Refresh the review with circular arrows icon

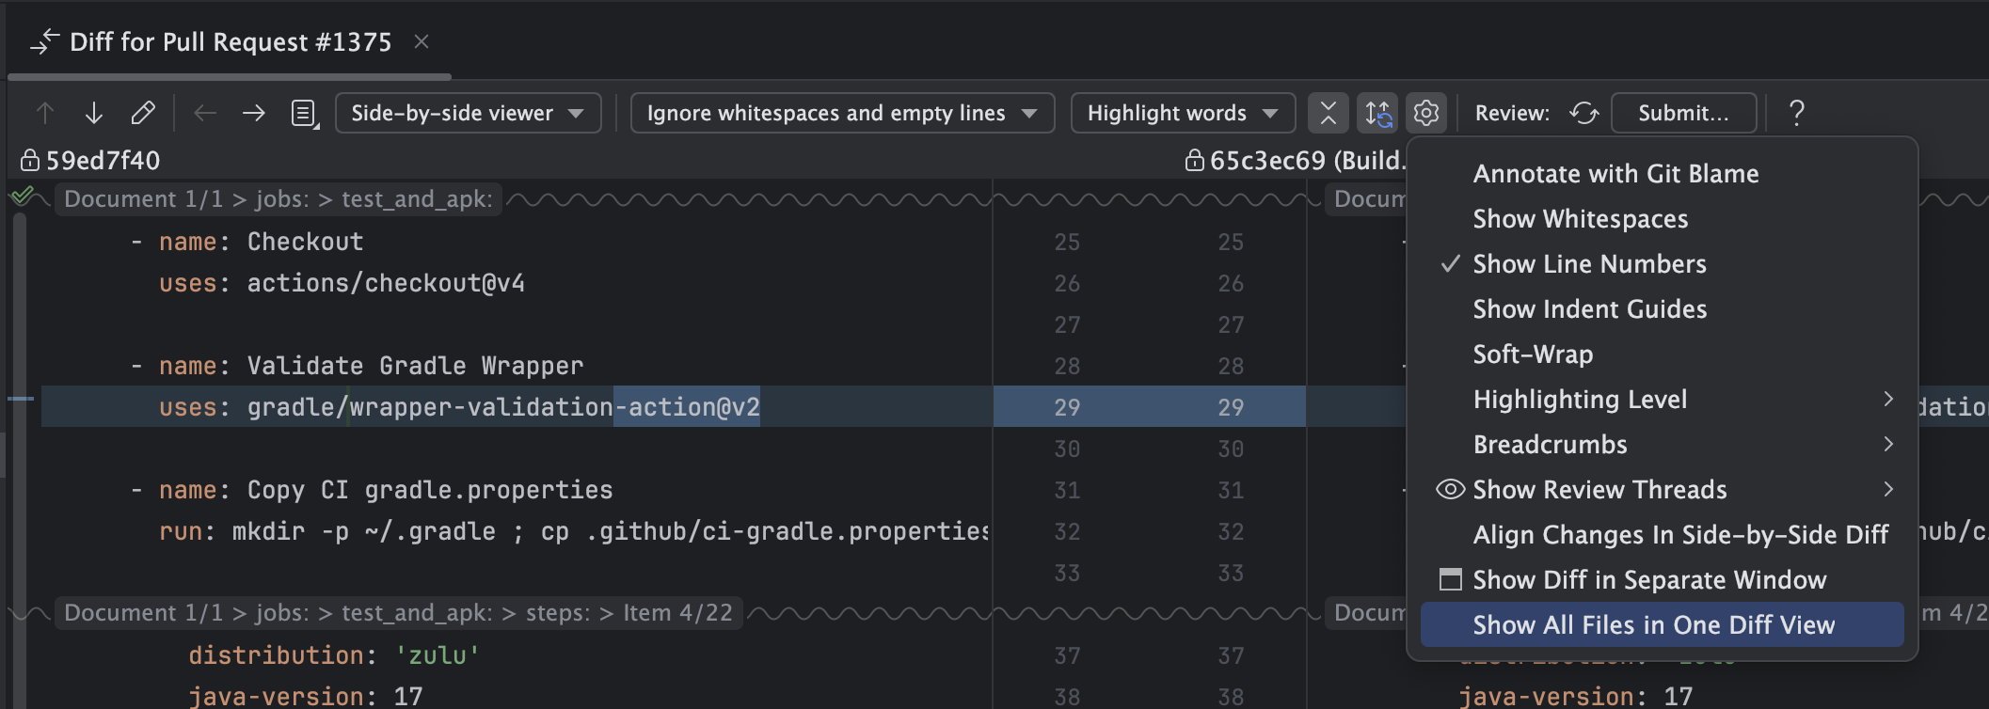tap(1584, 114)
